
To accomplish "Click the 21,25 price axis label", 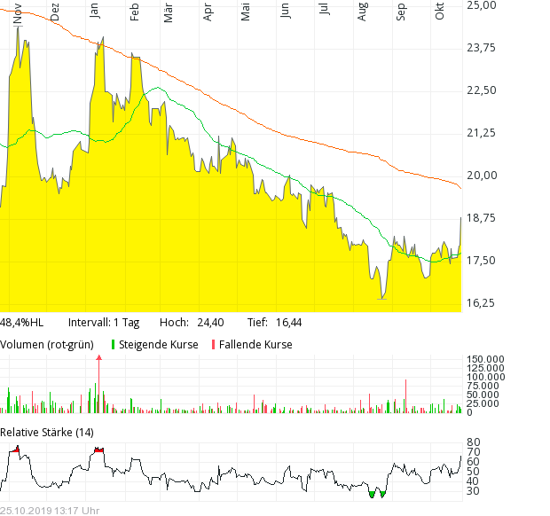I will (481, 133).
